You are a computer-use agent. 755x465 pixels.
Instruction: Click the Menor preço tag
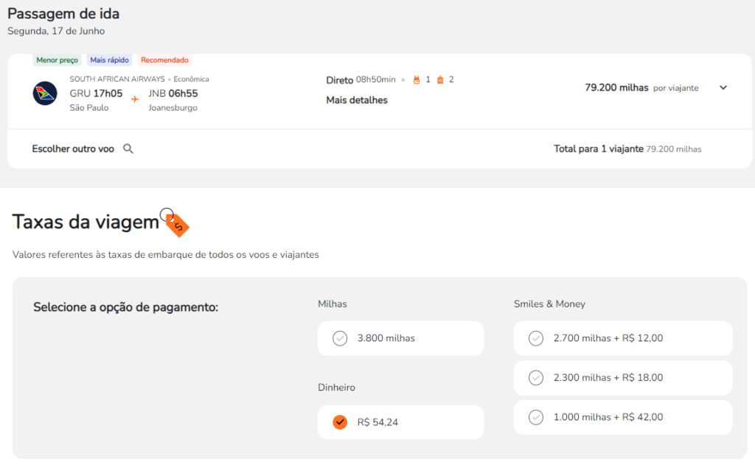(58, 60)
